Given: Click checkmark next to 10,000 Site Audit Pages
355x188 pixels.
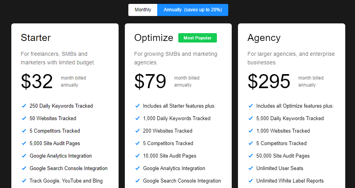Looking at the screenshot, I should tap(137, 156).
